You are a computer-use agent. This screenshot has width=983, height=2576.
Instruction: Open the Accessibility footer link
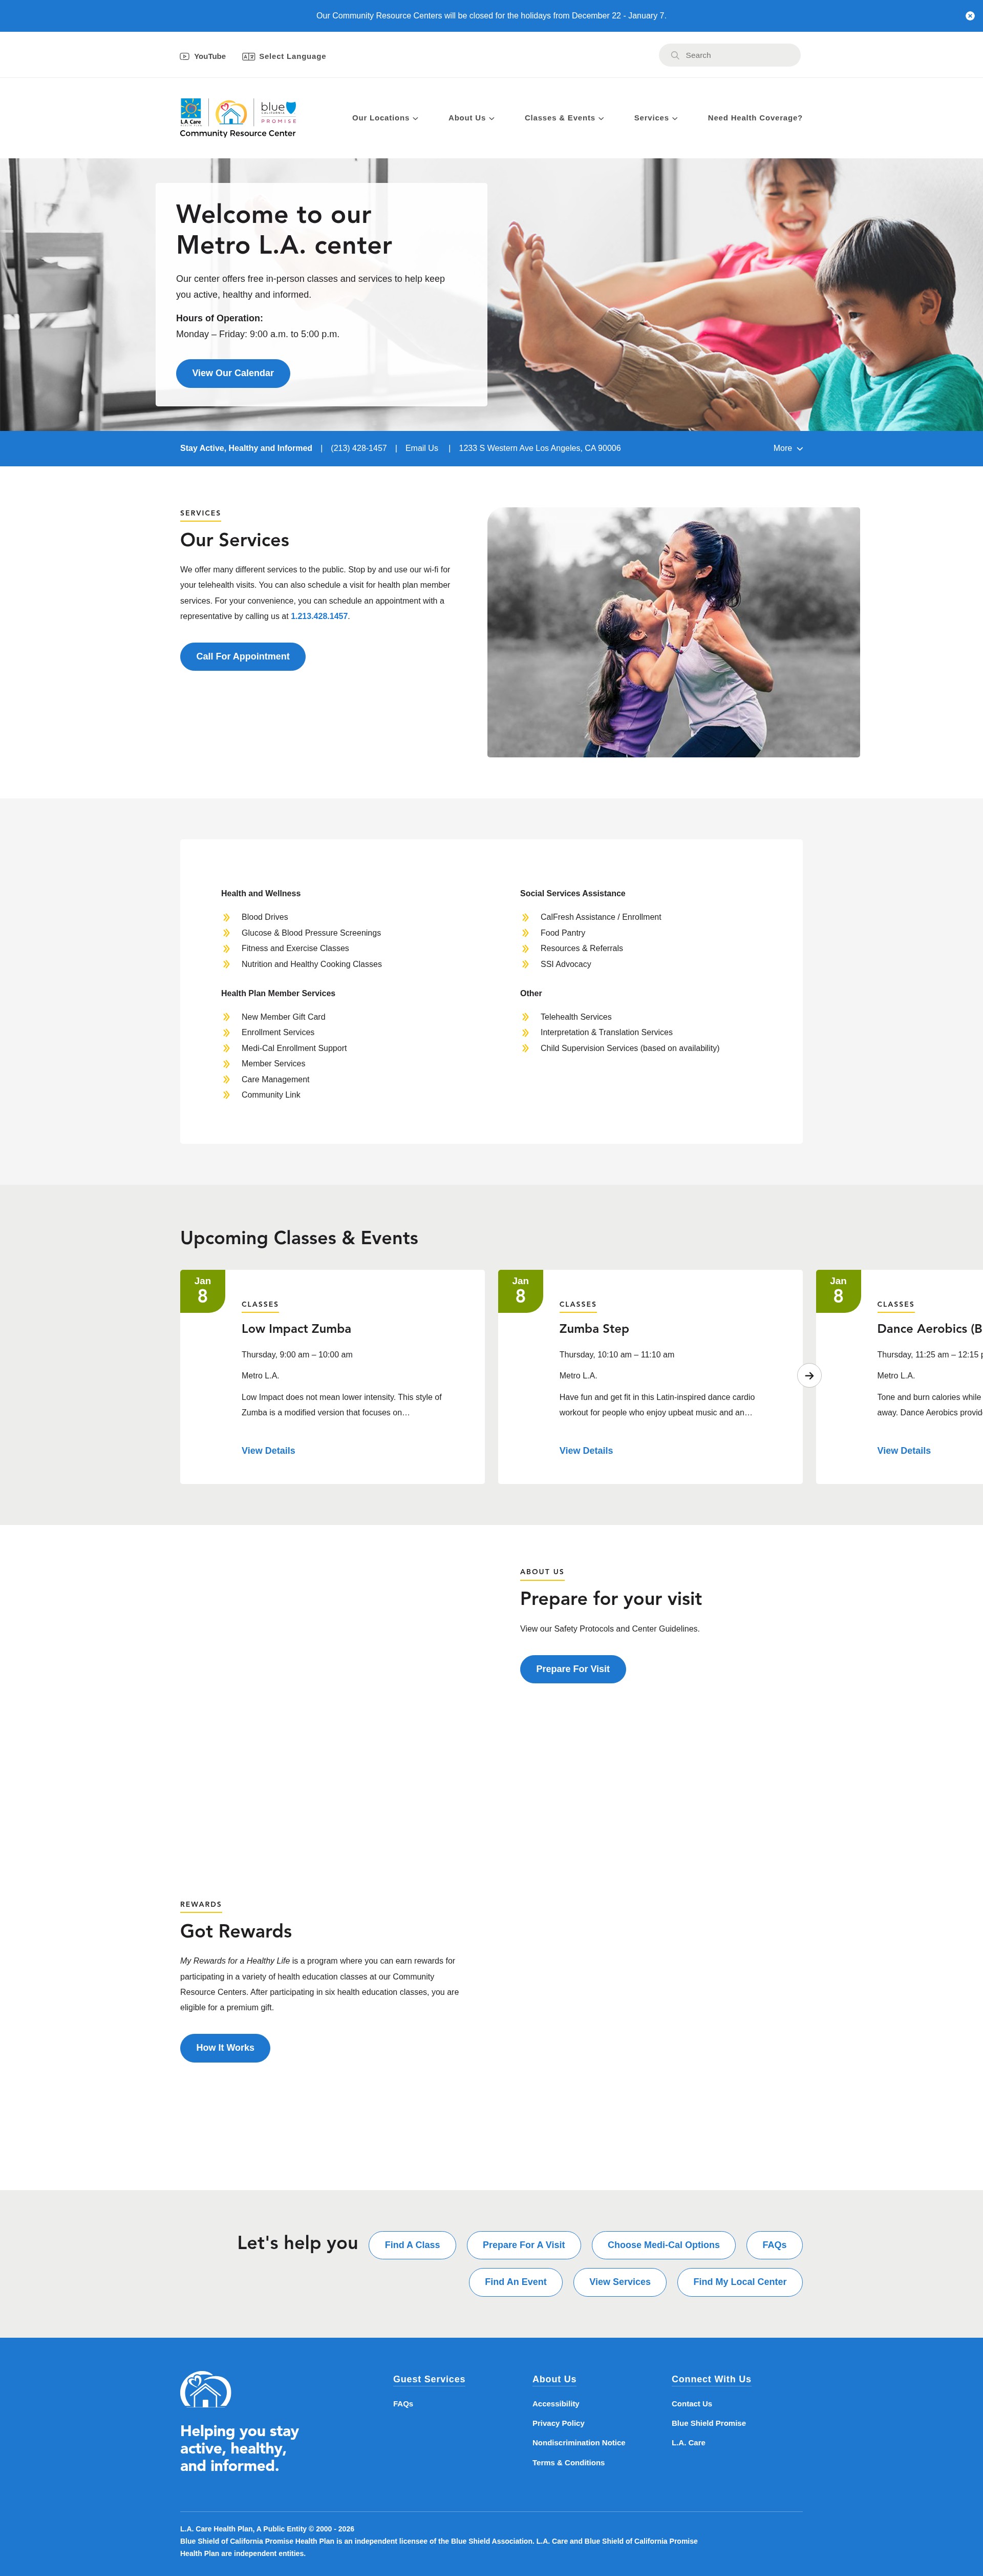click(555, 2404)
